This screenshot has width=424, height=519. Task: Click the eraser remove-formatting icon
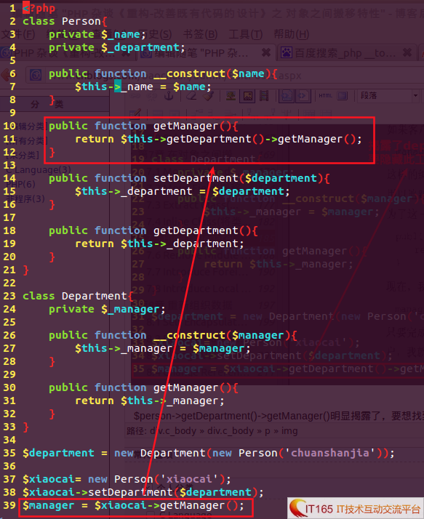coord(191,96)
